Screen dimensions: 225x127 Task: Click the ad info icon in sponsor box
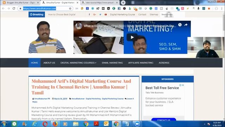180,85
